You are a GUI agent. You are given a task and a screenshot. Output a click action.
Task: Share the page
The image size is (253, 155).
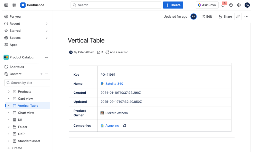(x=225, y=17)
